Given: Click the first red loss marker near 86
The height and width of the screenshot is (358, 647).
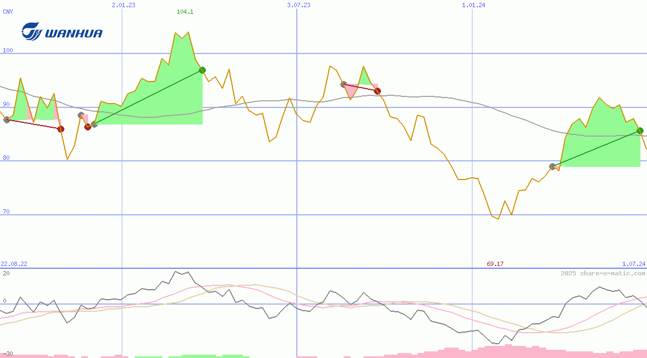Looking at the screenshot, I should (61, 129).
